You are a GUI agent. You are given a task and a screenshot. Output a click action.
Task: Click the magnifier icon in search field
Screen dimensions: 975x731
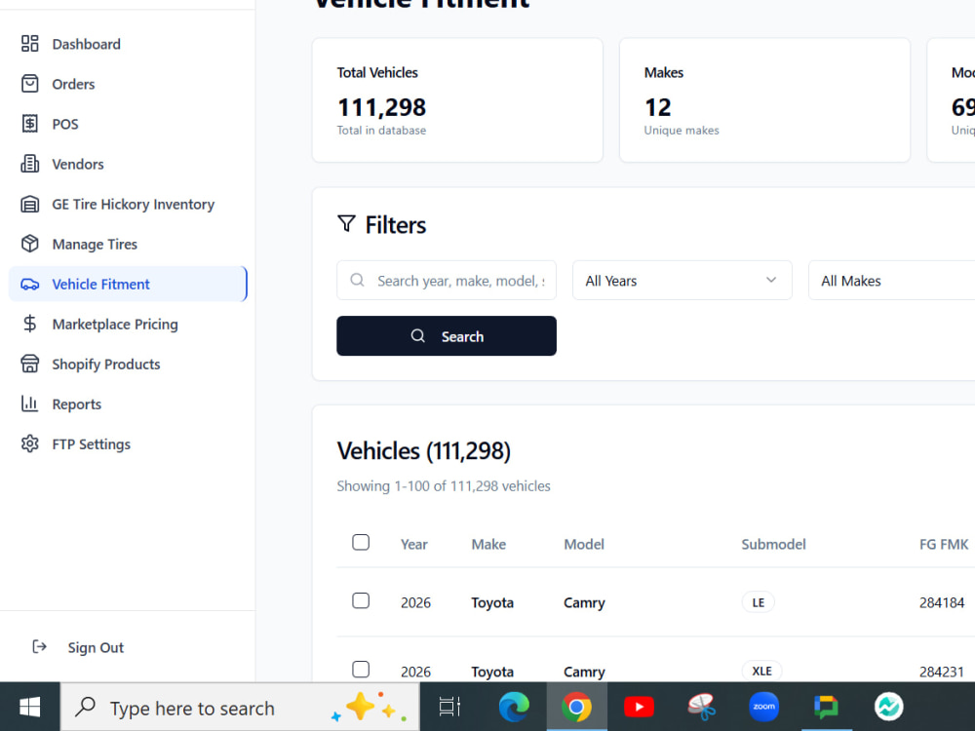(x=358, y=281)
